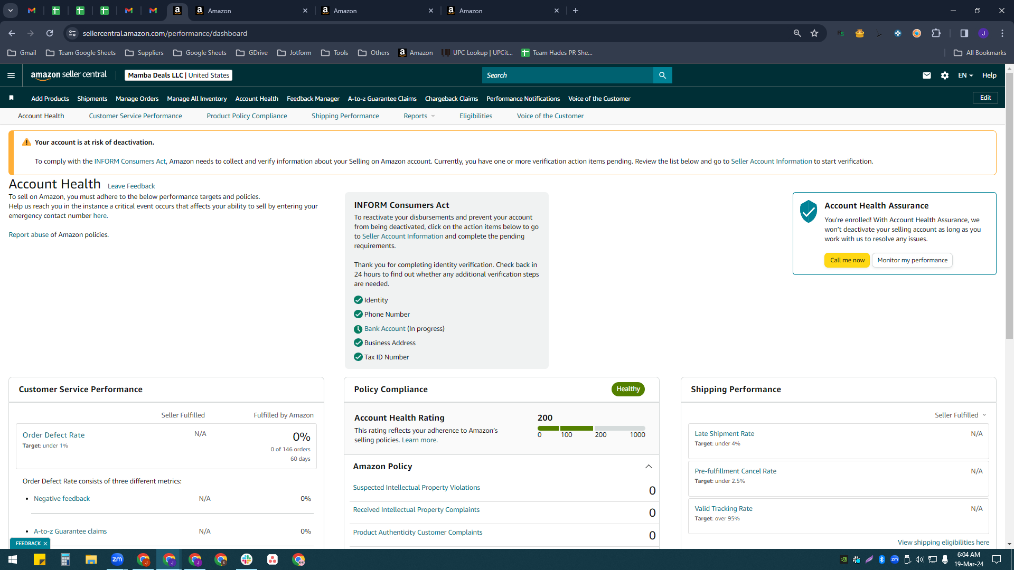The height and width of the screenshot is (570, 1014).
Task: Open the settings gear icon
Action: 945,75
